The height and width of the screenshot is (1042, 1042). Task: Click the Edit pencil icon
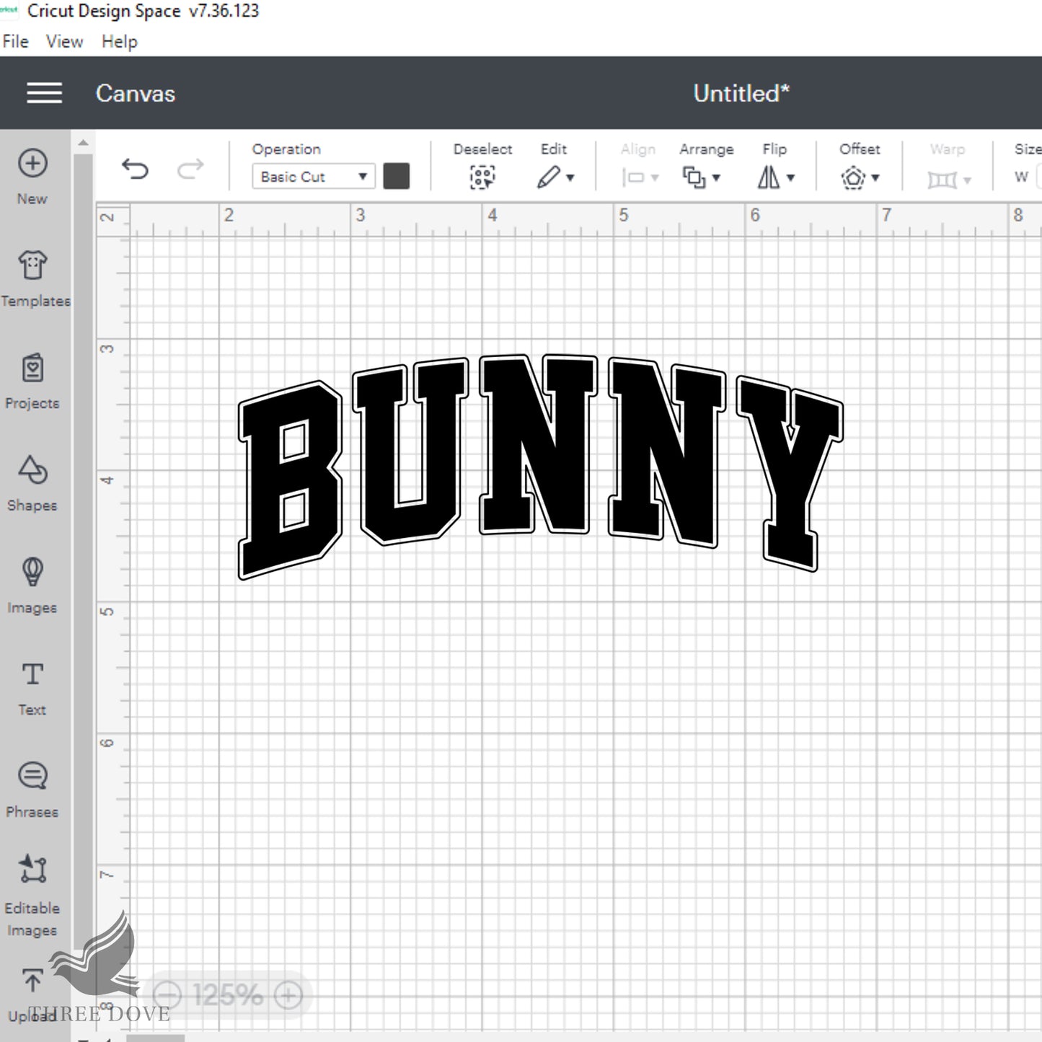click(x=548, y=177)
